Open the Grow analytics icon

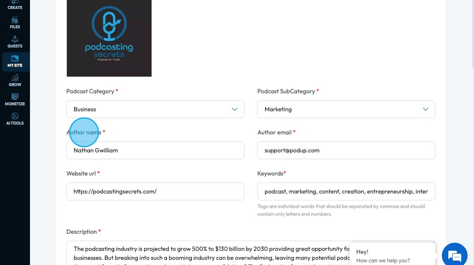click(x=15, y=81)
